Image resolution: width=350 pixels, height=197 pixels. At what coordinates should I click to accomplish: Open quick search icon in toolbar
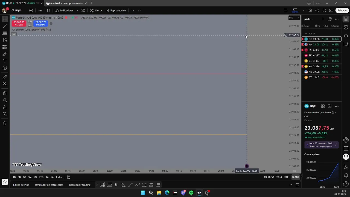[310, 10]
